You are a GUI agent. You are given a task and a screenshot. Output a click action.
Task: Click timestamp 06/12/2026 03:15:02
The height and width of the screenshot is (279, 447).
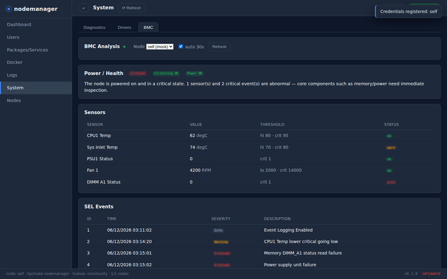(x=130, y=264)
